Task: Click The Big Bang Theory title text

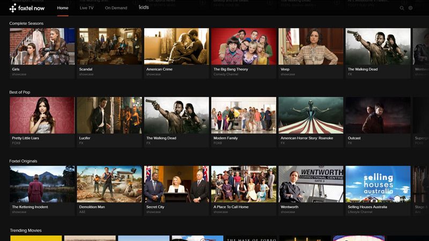Action: [x=231, y=70]
